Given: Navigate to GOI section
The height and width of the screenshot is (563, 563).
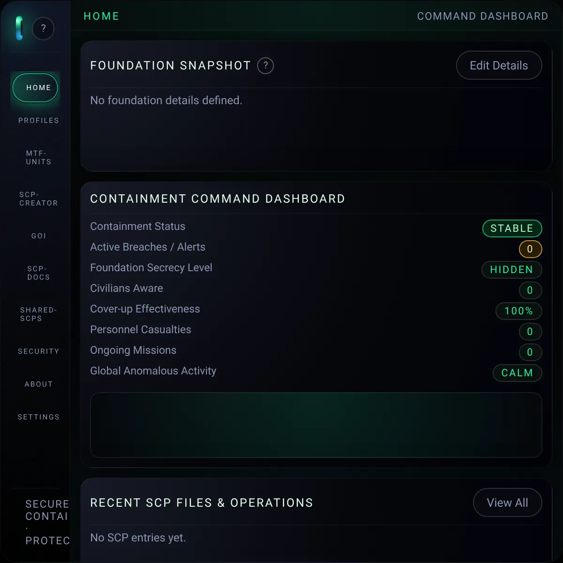Looking at the screenshot, I should pos(38,236).
